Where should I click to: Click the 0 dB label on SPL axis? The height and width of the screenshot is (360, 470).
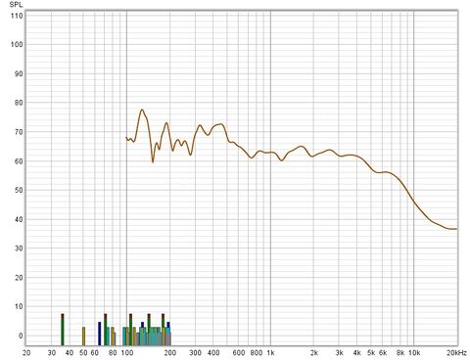pyautogui.click(x=21, y=336)
